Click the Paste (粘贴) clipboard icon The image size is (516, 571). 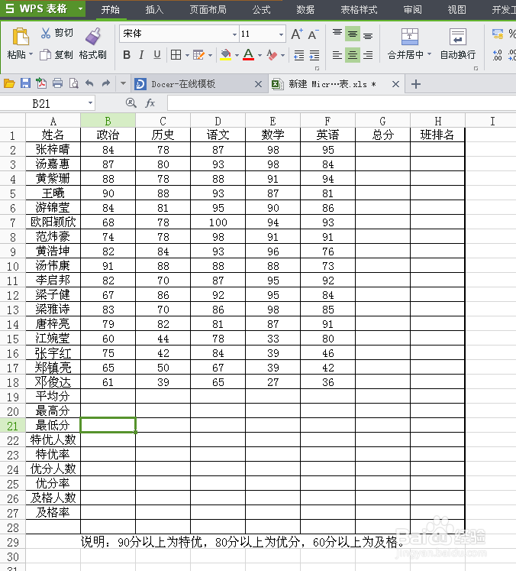(21, 37)
